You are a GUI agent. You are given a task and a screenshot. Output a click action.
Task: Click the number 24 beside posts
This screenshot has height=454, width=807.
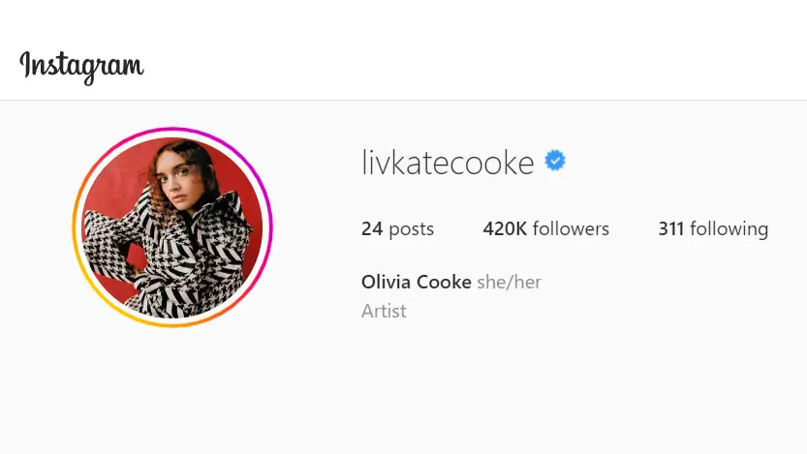point(372,228)
